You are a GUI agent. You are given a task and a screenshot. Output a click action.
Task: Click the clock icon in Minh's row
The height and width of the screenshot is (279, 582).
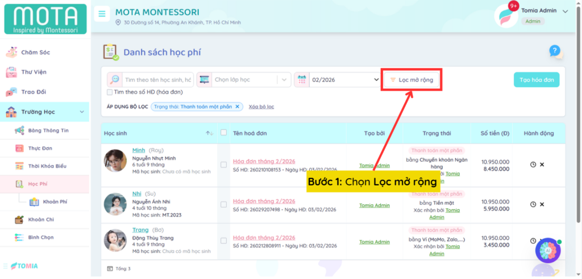click(x=533, y=164)
